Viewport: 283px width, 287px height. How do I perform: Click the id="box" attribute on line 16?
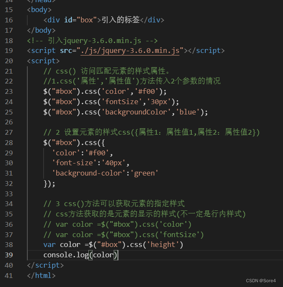coord(80,20)
